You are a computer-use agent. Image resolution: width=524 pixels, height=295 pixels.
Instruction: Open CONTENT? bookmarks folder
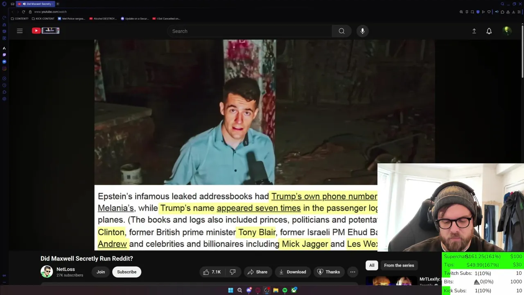(20, 18)
